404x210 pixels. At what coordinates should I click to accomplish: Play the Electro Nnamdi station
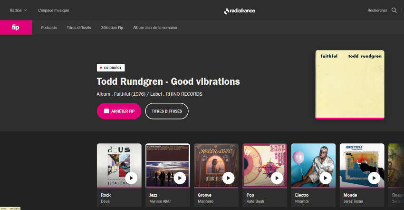coord(326,178)
